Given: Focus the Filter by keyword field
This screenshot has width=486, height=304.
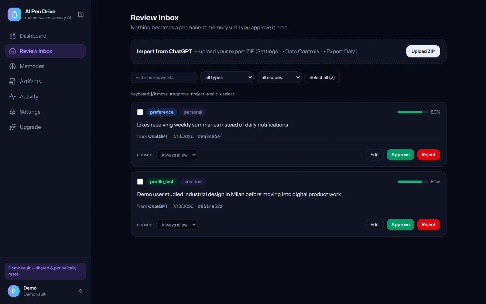Looking at the screenshot, I should tap(164, 78).
